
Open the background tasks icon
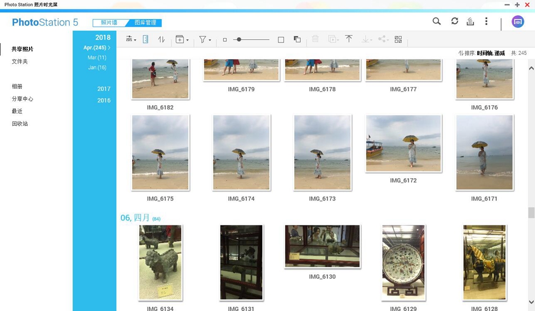pyautogui.click(x=470, y=21)
